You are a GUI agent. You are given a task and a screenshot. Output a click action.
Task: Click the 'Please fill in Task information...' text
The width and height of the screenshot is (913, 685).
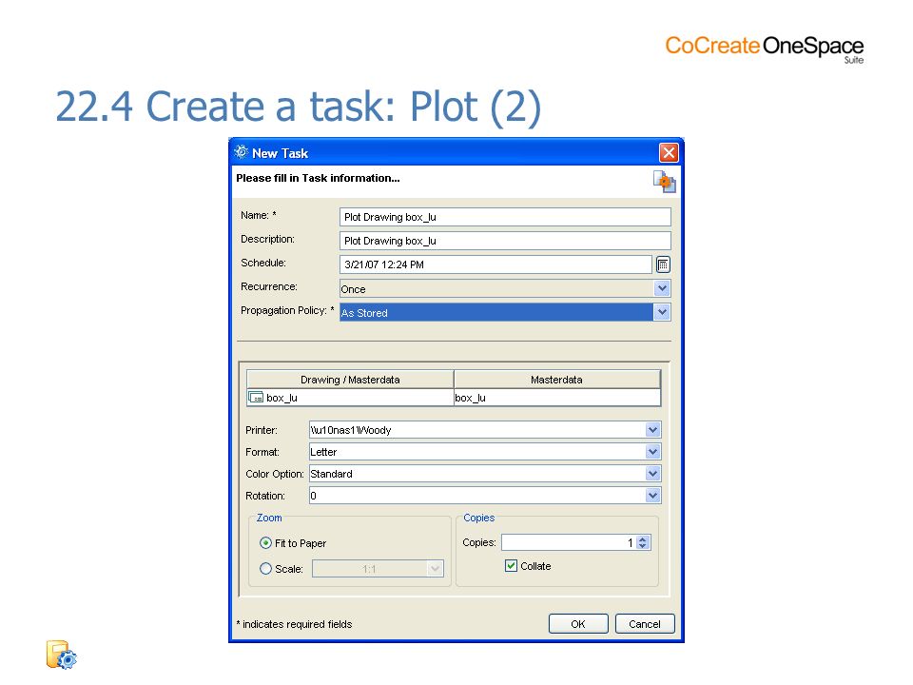pos(318,178)
